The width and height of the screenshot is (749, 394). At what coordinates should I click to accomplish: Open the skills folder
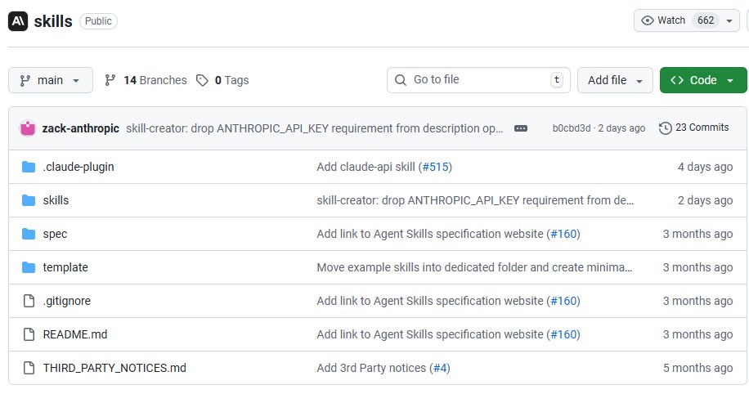pyautogui.click(x=56, y=200)
